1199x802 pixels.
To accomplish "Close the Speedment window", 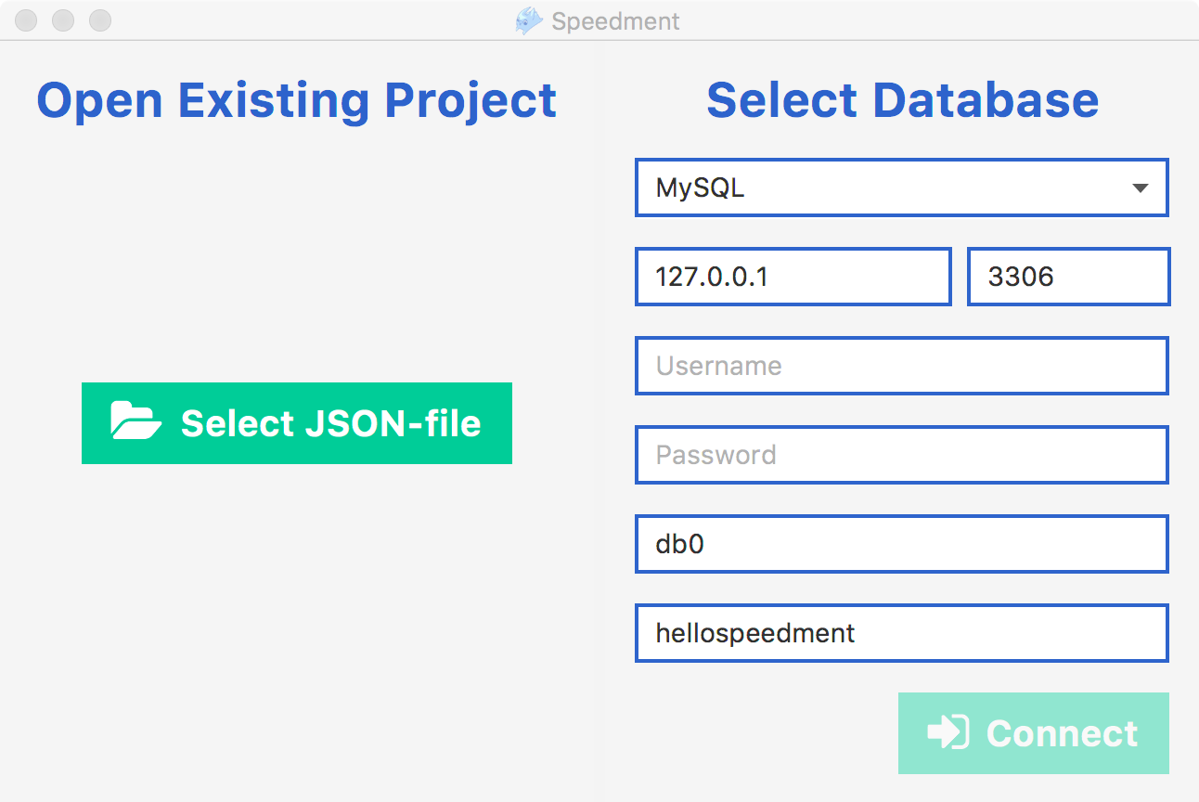I will click(x=27, y=20).
